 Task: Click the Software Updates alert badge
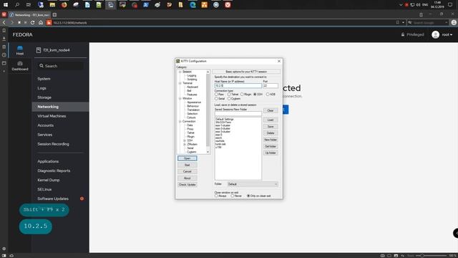(x=82, y=199)
